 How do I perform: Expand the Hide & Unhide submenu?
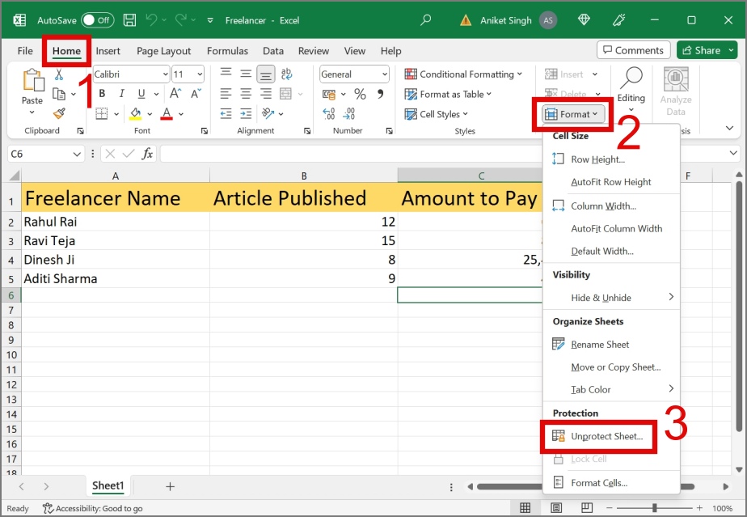pyautogui.click(x=602, y=298)
